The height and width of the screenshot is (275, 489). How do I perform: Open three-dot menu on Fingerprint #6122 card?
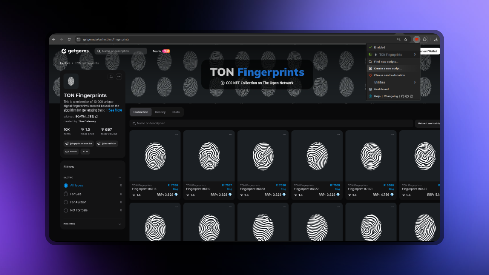point(338,134)
